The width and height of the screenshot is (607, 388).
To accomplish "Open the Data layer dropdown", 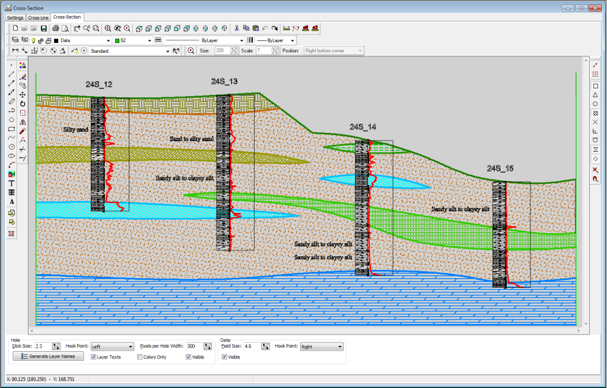I will 109,41.
